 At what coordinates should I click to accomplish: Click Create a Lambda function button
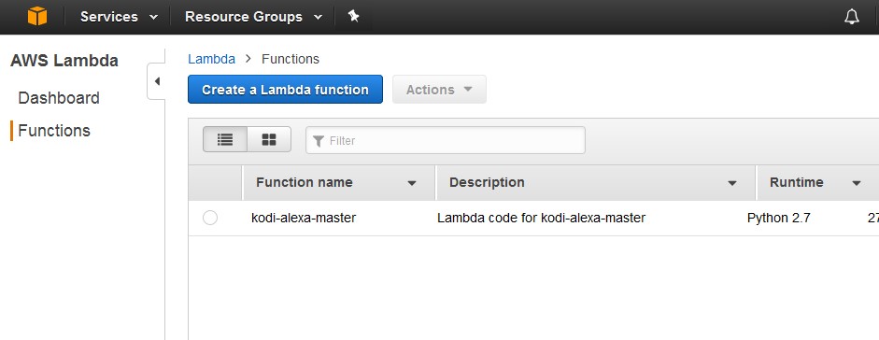click(x=285, y=90)
